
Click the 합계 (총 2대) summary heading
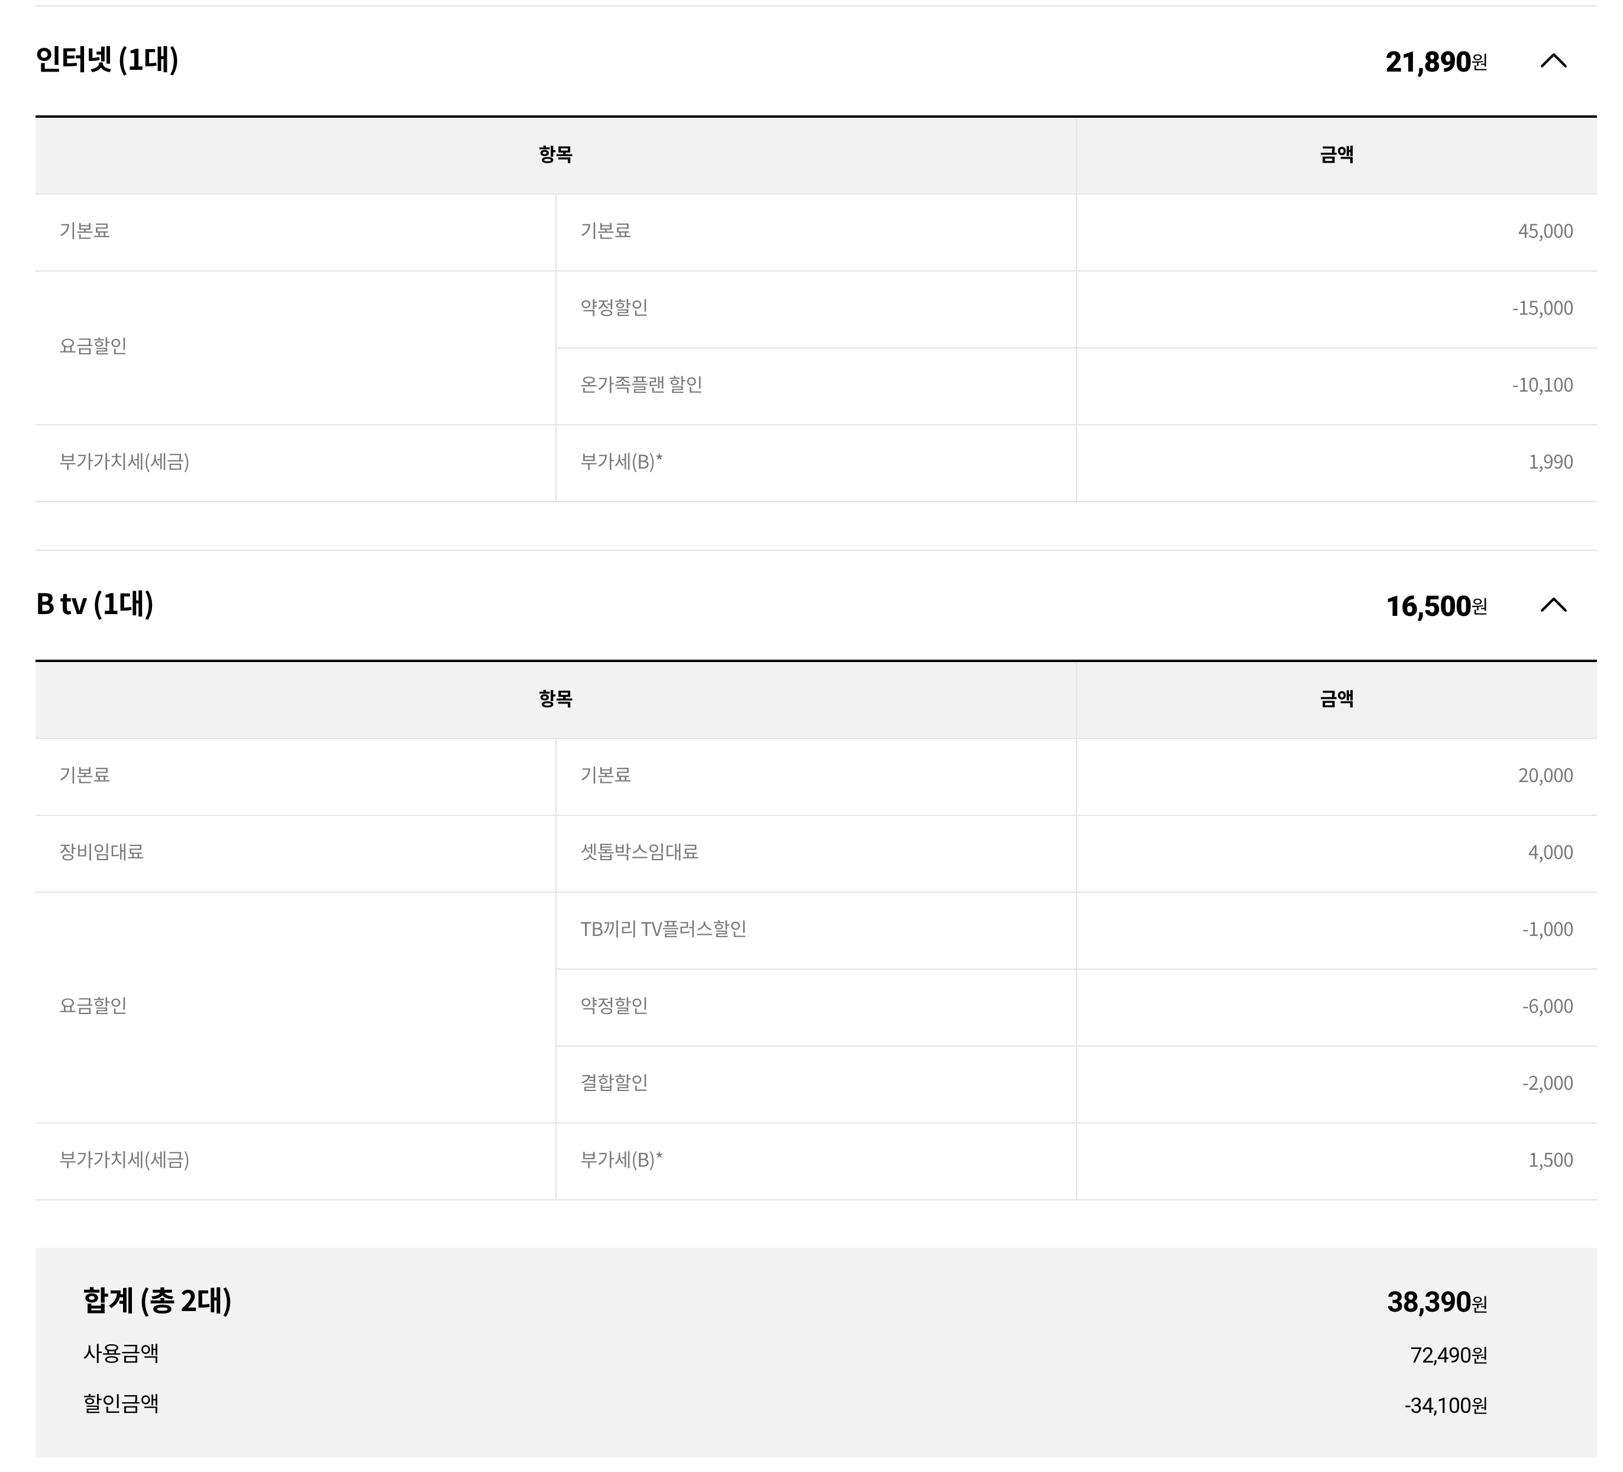tap(157, 1300)
